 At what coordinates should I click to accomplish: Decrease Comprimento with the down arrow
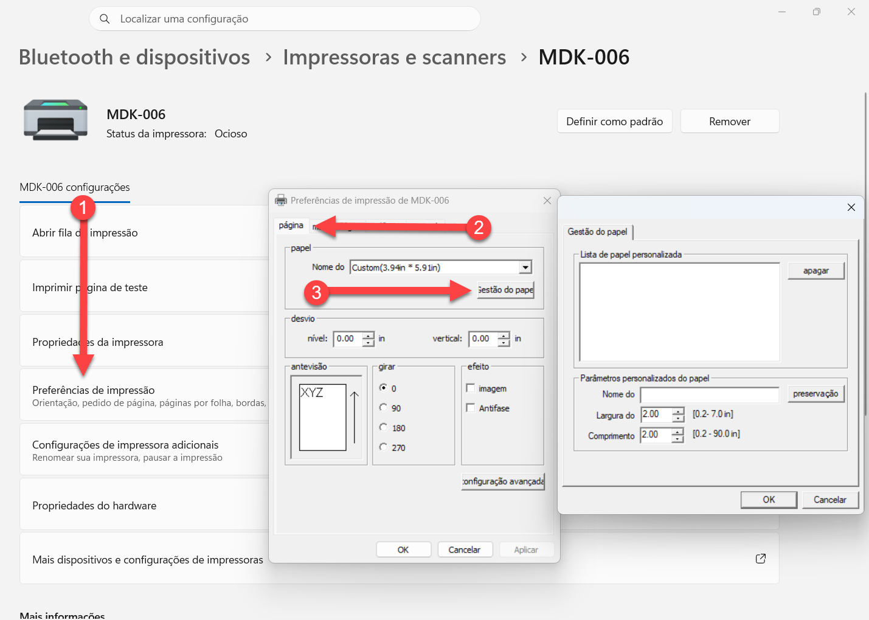click(677, 439)
